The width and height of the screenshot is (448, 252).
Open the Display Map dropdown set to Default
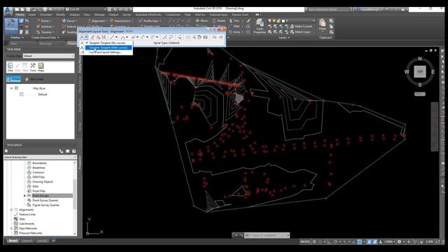point(48,56)
